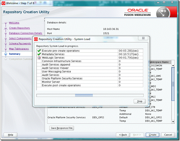Image resolution: width=180 pixels, height=141 pixels.
Task: Click the _OGGMON tablespace entry
Action: [156, 66]
